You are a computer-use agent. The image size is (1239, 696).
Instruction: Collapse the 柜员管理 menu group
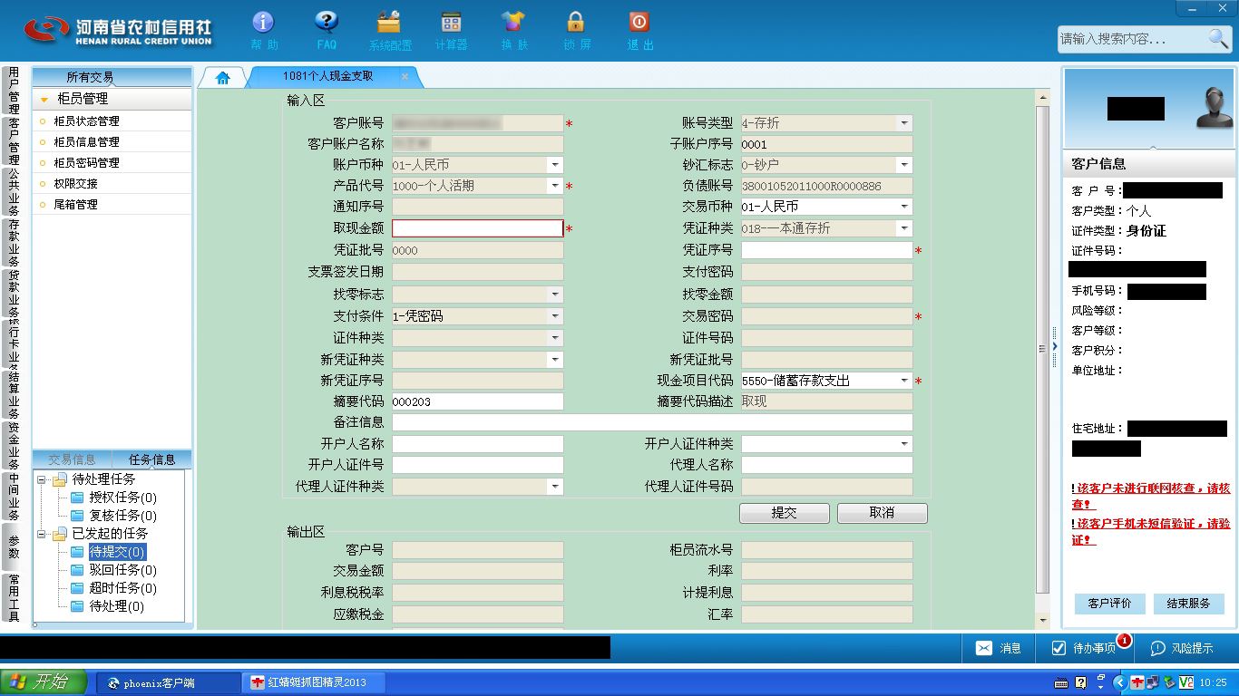44,99
